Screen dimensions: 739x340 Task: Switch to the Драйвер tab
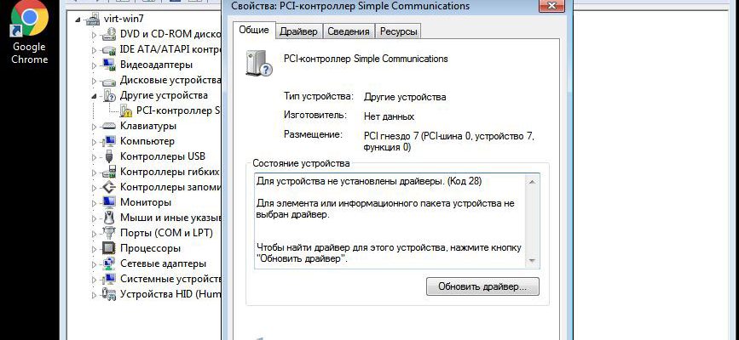[298, 31]
